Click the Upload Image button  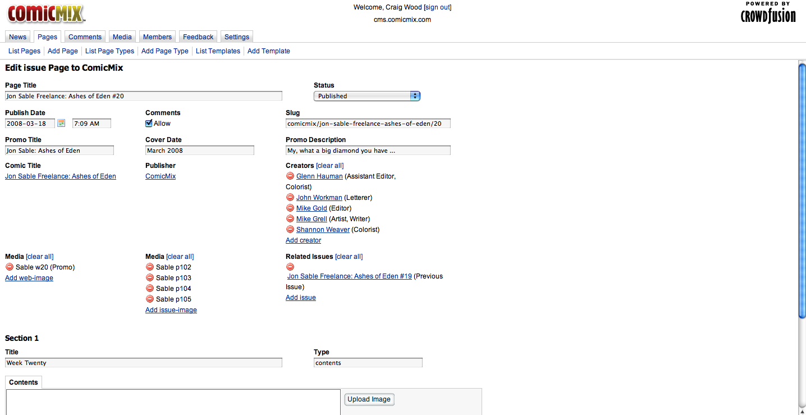pos(369,399)
